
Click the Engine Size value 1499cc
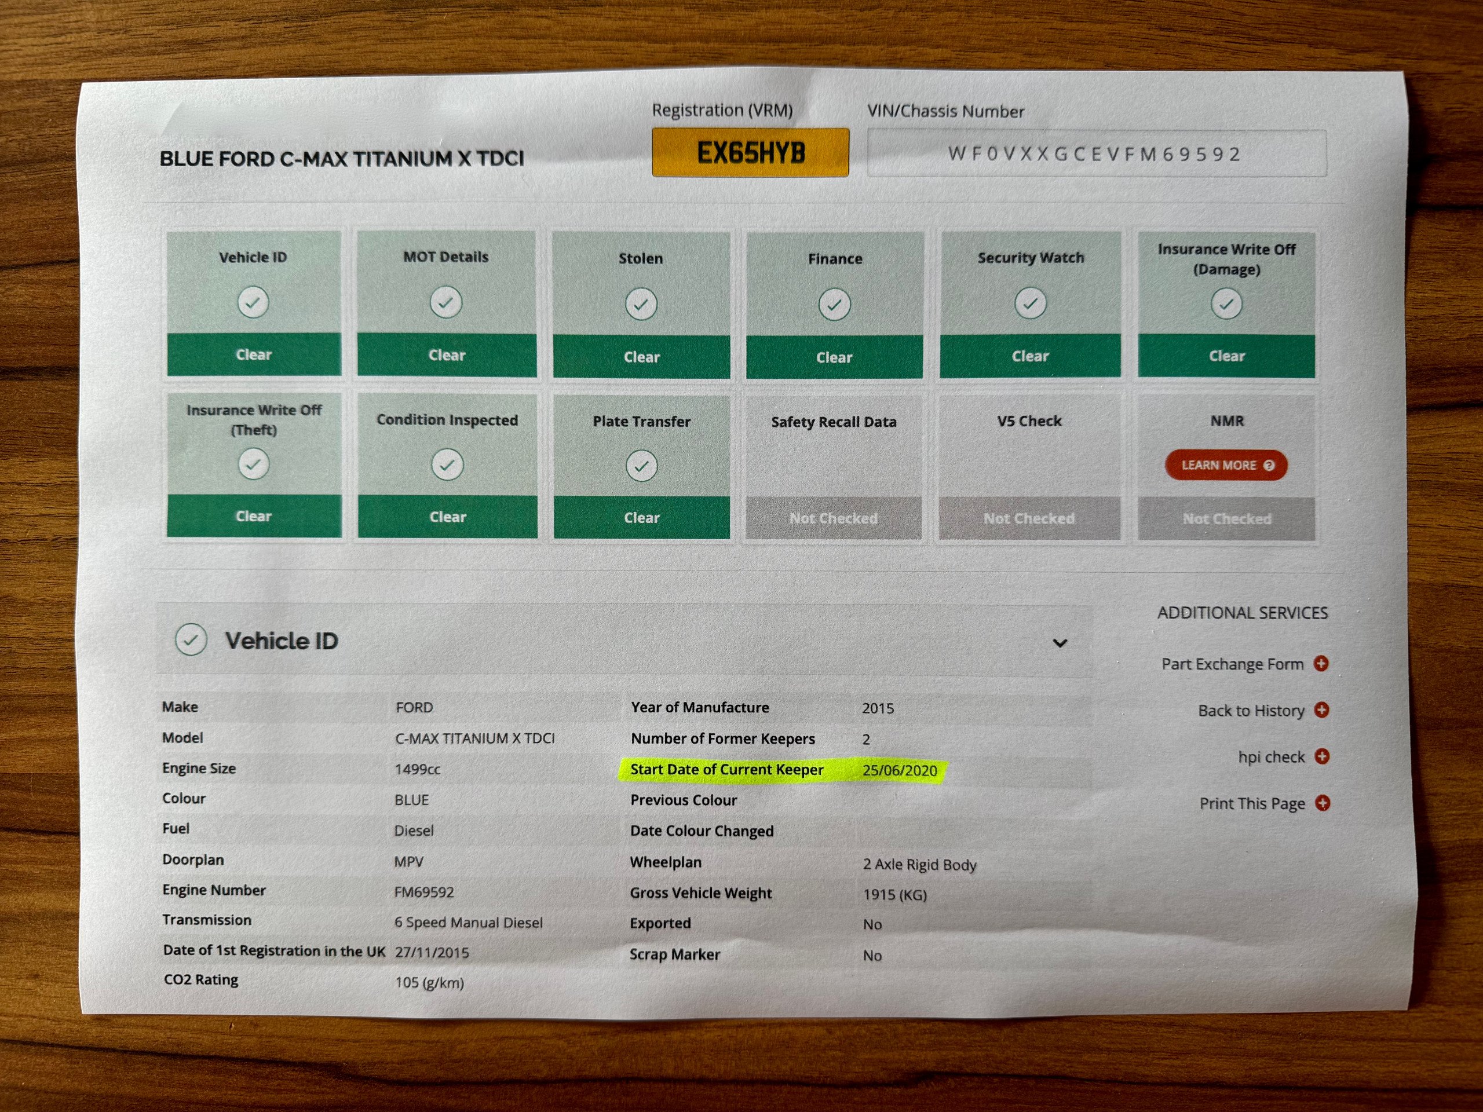click(x=417, y=770)
